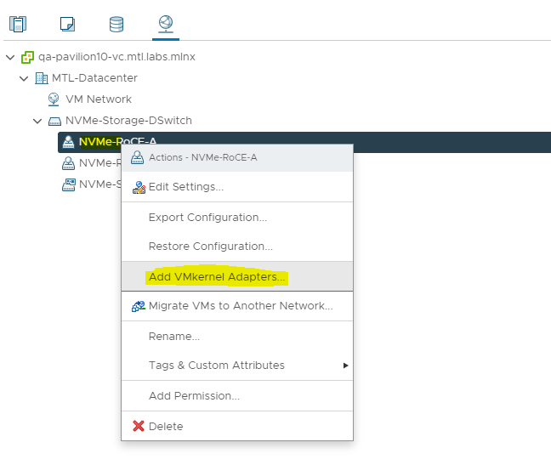Select Add Permission menu entry
This screenshot has width=551, height=465.
pyautogui.click(x=237, y=396)
